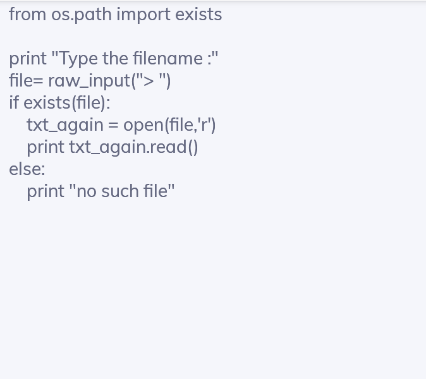Click 'print' on the last code line
This screenshot has width=426, height=379.
point(46,191)
